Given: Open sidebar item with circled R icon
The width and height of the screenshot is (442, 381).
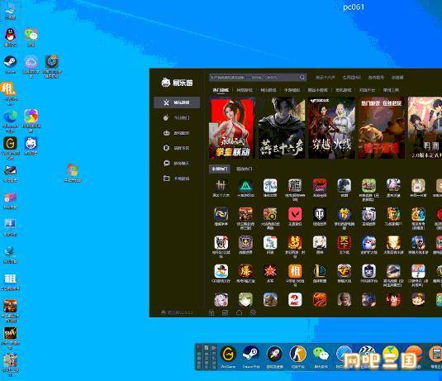Looking at the screenshot, I should coord(177,148).
